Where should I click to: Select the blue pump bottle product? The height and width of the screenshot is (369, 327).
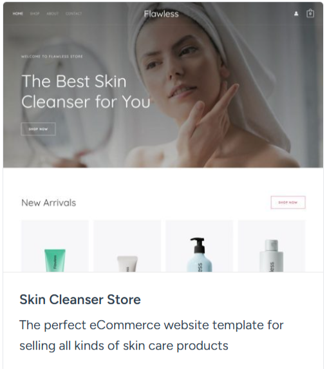[200, 246]
